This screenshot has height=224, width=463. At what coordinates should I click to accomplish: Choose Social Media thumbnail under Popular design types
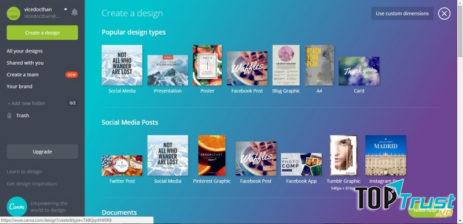122,65
